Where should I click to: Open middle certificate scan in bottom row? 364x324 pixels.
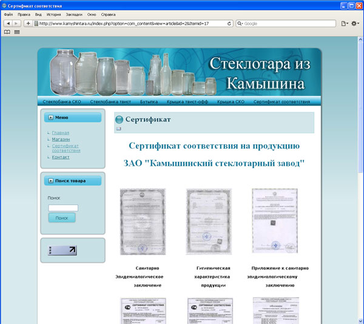[x=210, y=311]
